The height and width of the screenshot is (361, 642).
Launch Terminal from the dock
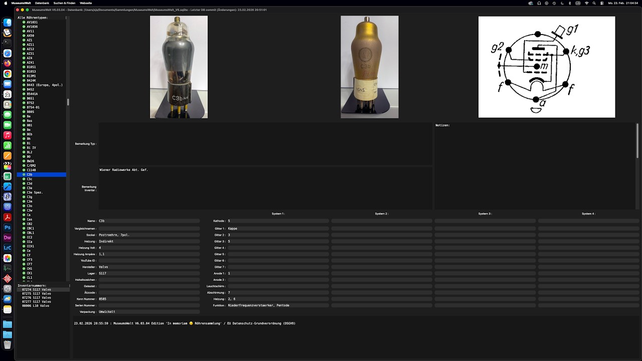(x=8, y=43)
